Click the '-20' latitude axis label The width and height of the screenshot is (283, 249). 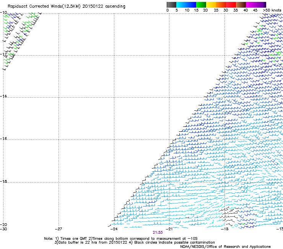pyautogui.click(x=3, y=224)
